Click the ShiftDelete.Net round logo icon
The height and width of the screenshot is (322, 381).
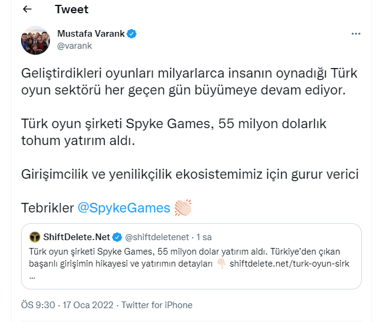35,235
